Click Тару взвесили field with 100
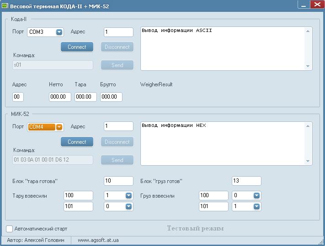Screen dimensions: 325x246 click(x=78, y=195)
